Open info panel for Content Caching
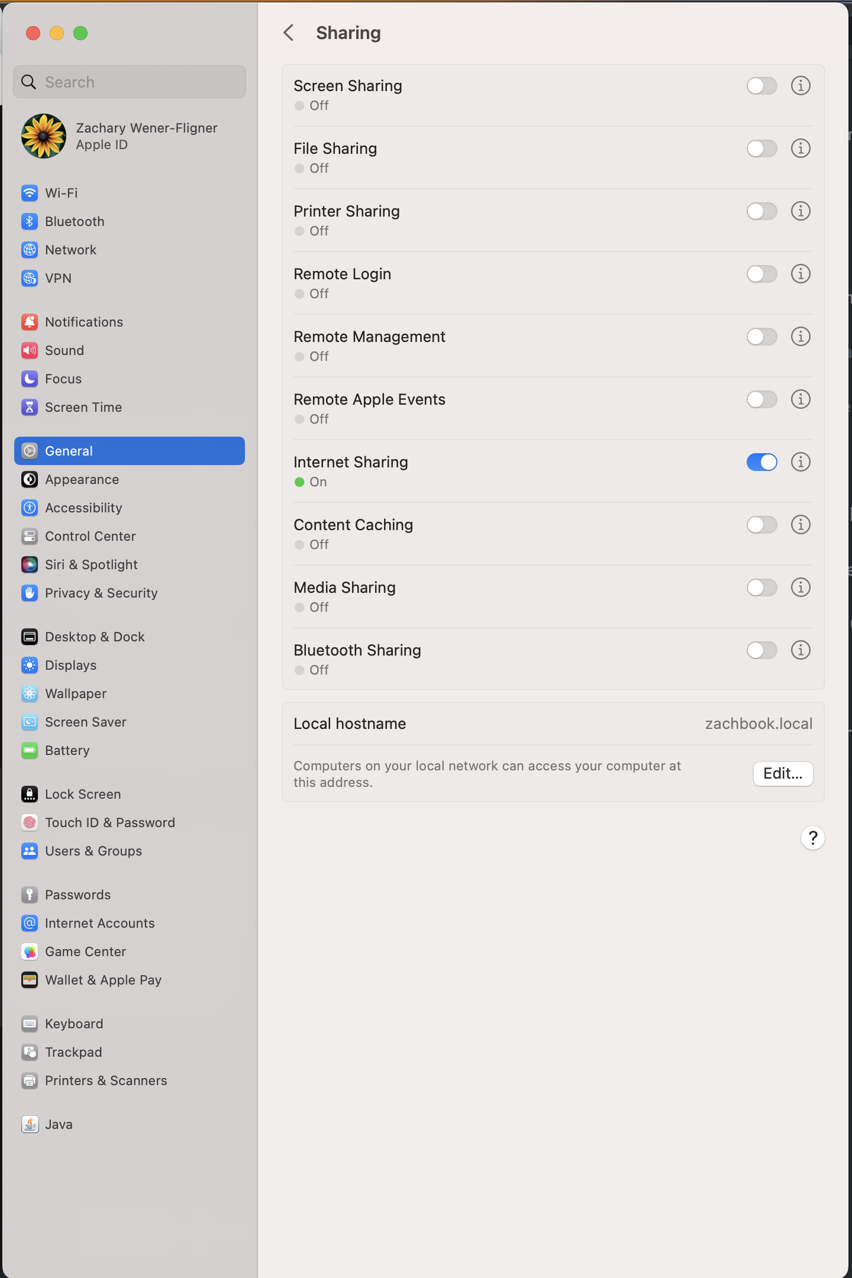This screenshot has width=852, height=1278. point(801,525)
